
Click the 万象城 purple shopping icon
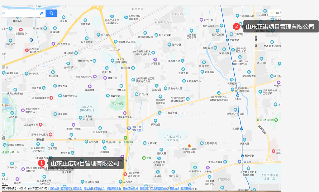pos(208,168)
